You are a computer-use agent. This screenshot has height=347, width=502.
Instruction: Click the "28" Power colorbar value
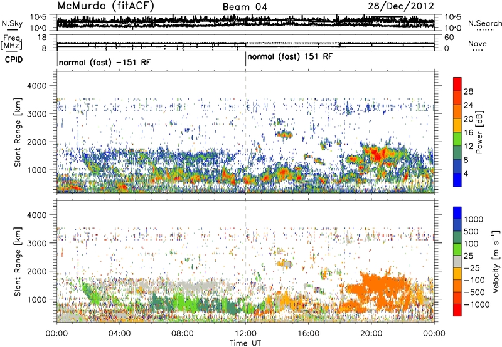(x=468, y=91)
